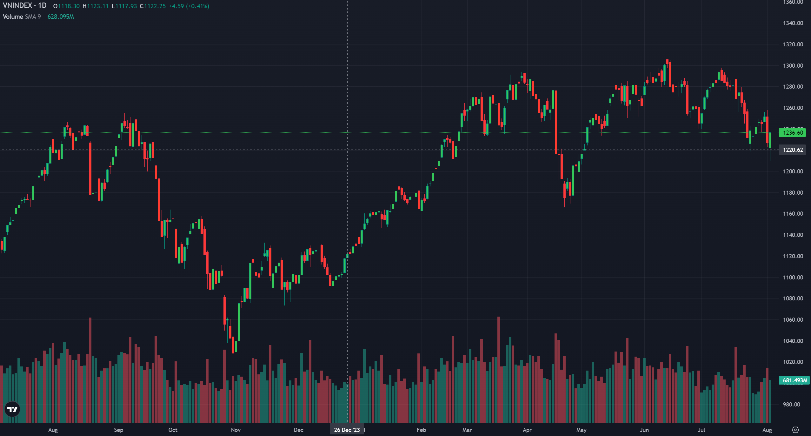Click the Feb marker on time axis
This screenshot has width=811, height=436.
pos(421,430)
